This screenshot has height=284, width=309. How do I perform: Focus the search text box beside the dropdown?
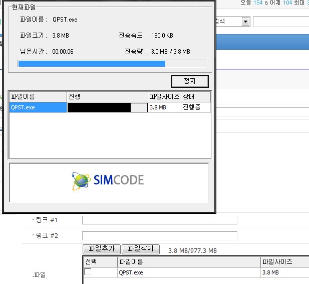280,21
